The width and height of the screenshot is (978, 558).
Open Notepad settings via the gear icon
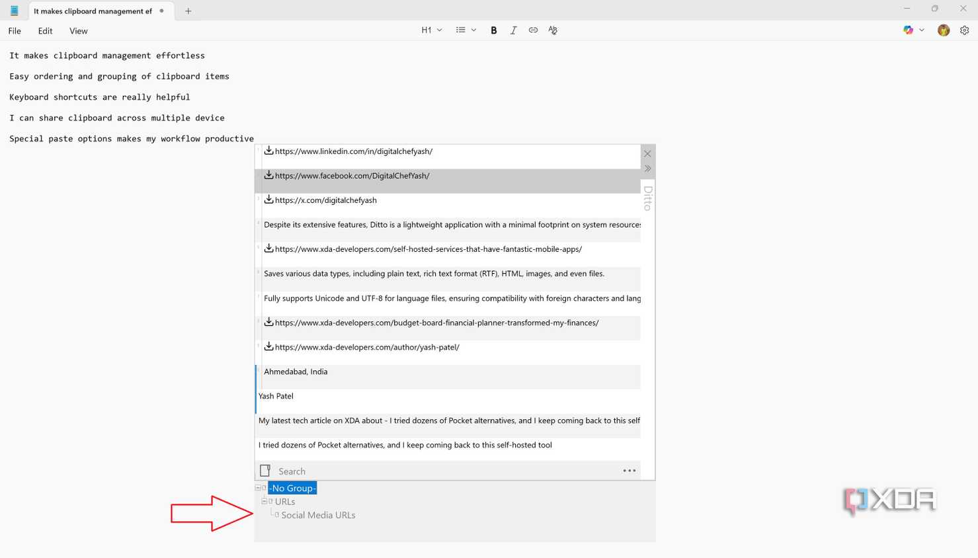[x=964, y=30]
